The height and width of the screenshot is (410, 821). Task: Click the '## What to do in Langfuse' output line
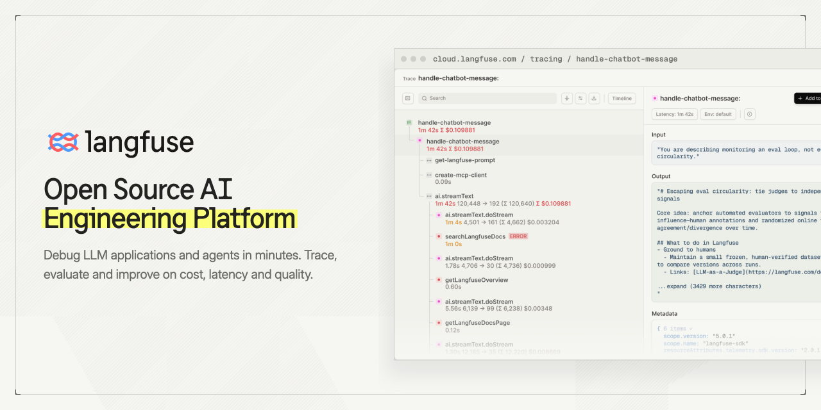[x=697, y=243]
